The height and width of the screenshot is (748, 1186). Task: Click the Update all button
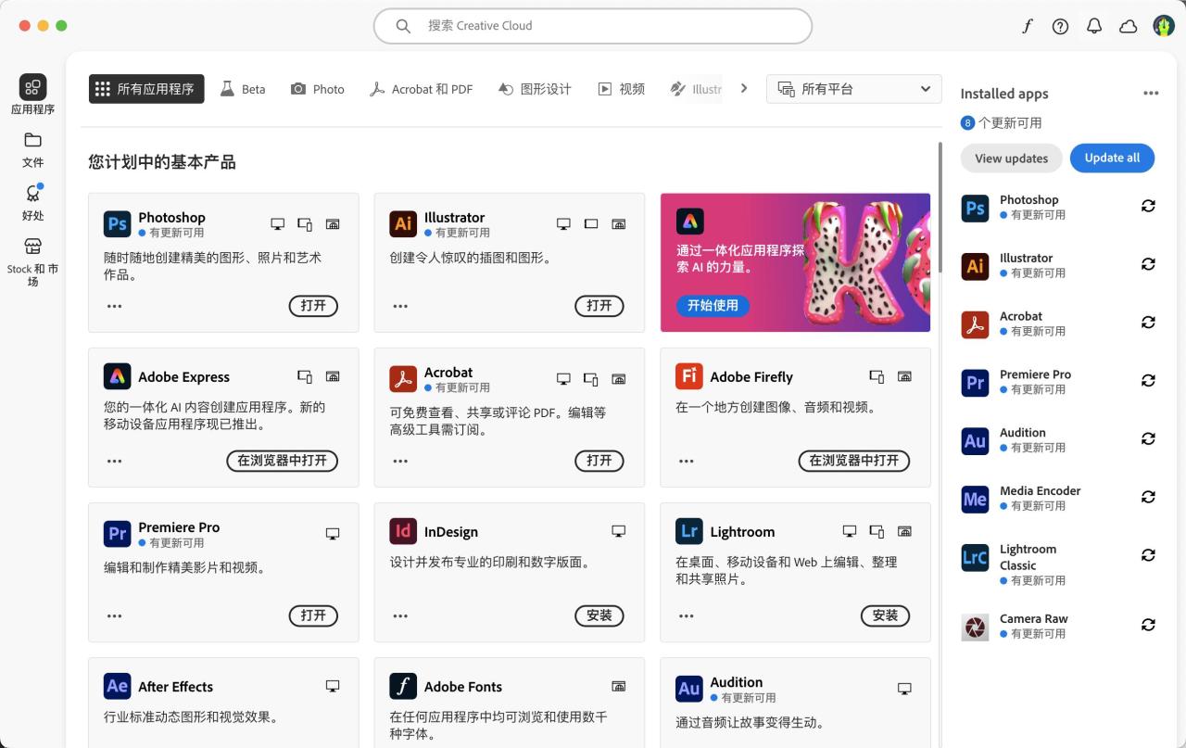tap(1112, 158)
